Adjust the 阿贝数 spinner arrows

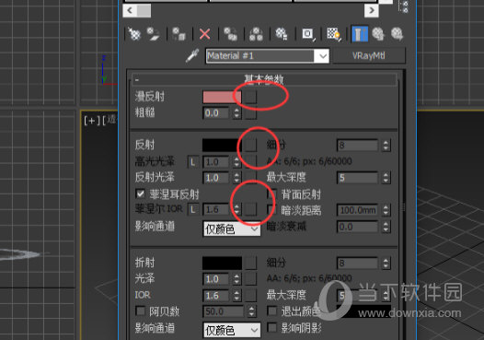[x=252, y=311]
